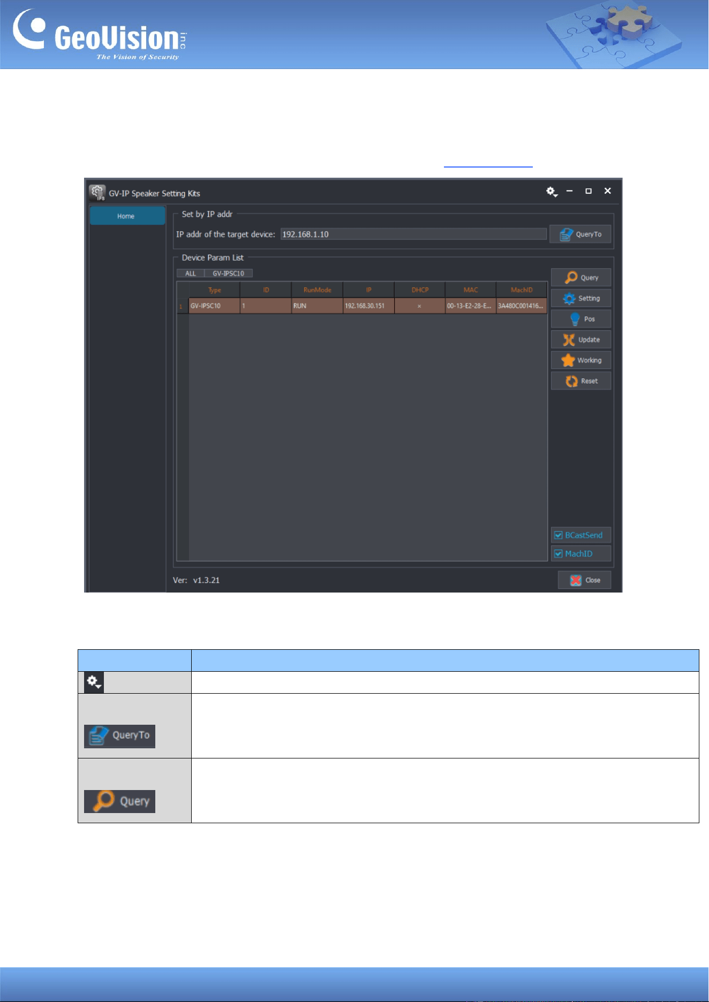Open the Setting gear button

(x=581, y=298)
